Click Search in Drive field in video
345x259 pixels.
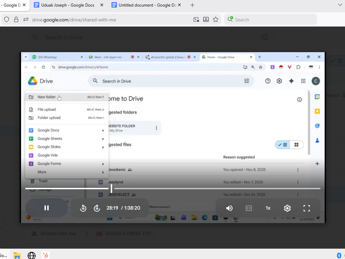[x=171, y=81]
